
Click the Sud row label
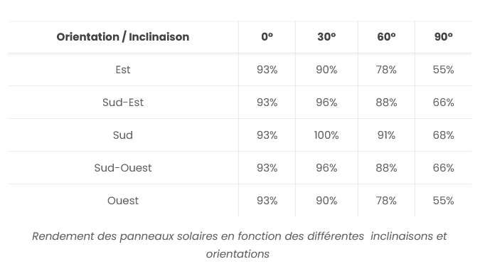pyautogui.click(x=123, y=135)
